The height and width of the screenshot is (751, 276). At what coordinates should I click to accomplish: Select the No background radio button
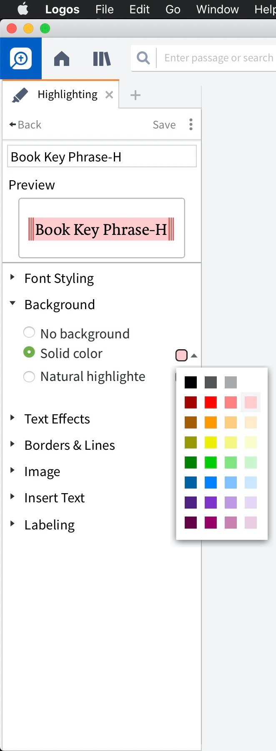29,333
